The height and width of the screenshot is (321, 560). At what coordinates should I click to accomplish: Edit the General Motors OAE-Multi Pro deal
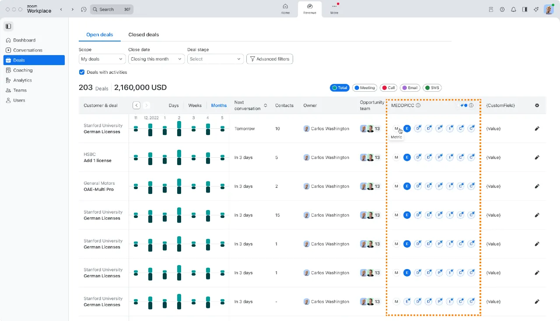click(537, 186)
